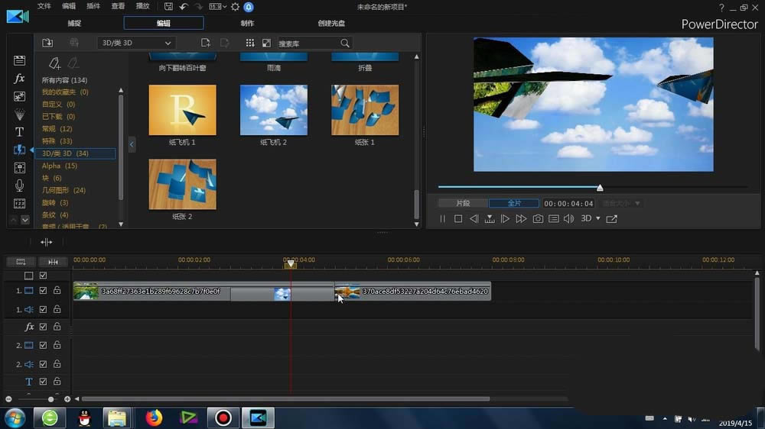Select the 片段 preview mode button
The height and width of the screenshot is (429, 765).
click(463, 204)
